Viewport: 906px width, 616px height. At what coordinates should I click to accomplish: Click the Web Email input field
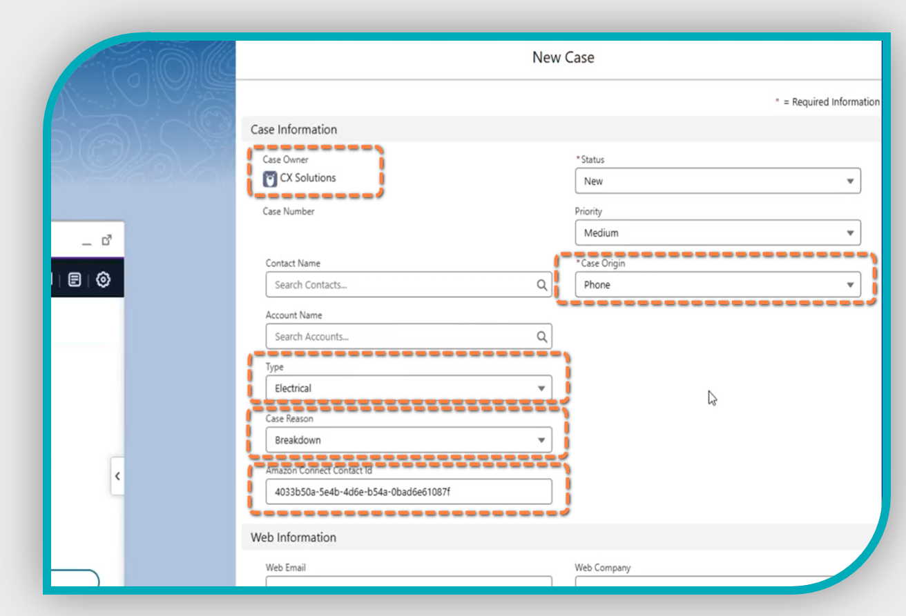pyautogui.click(x=409, y=582)
